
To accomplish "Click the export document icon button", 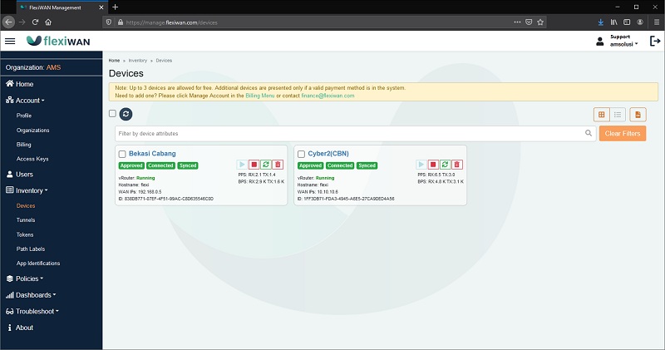I will pyautogui.click(x=638, y=115).
